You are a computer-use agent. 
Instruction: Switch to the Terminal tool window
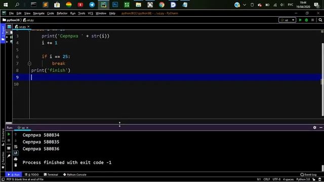pyautogui.click(x=51, y=174)
